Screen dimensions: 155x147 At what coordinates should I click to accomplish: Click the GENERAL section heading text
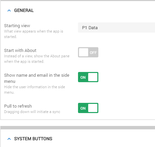(x=24, y=11)
